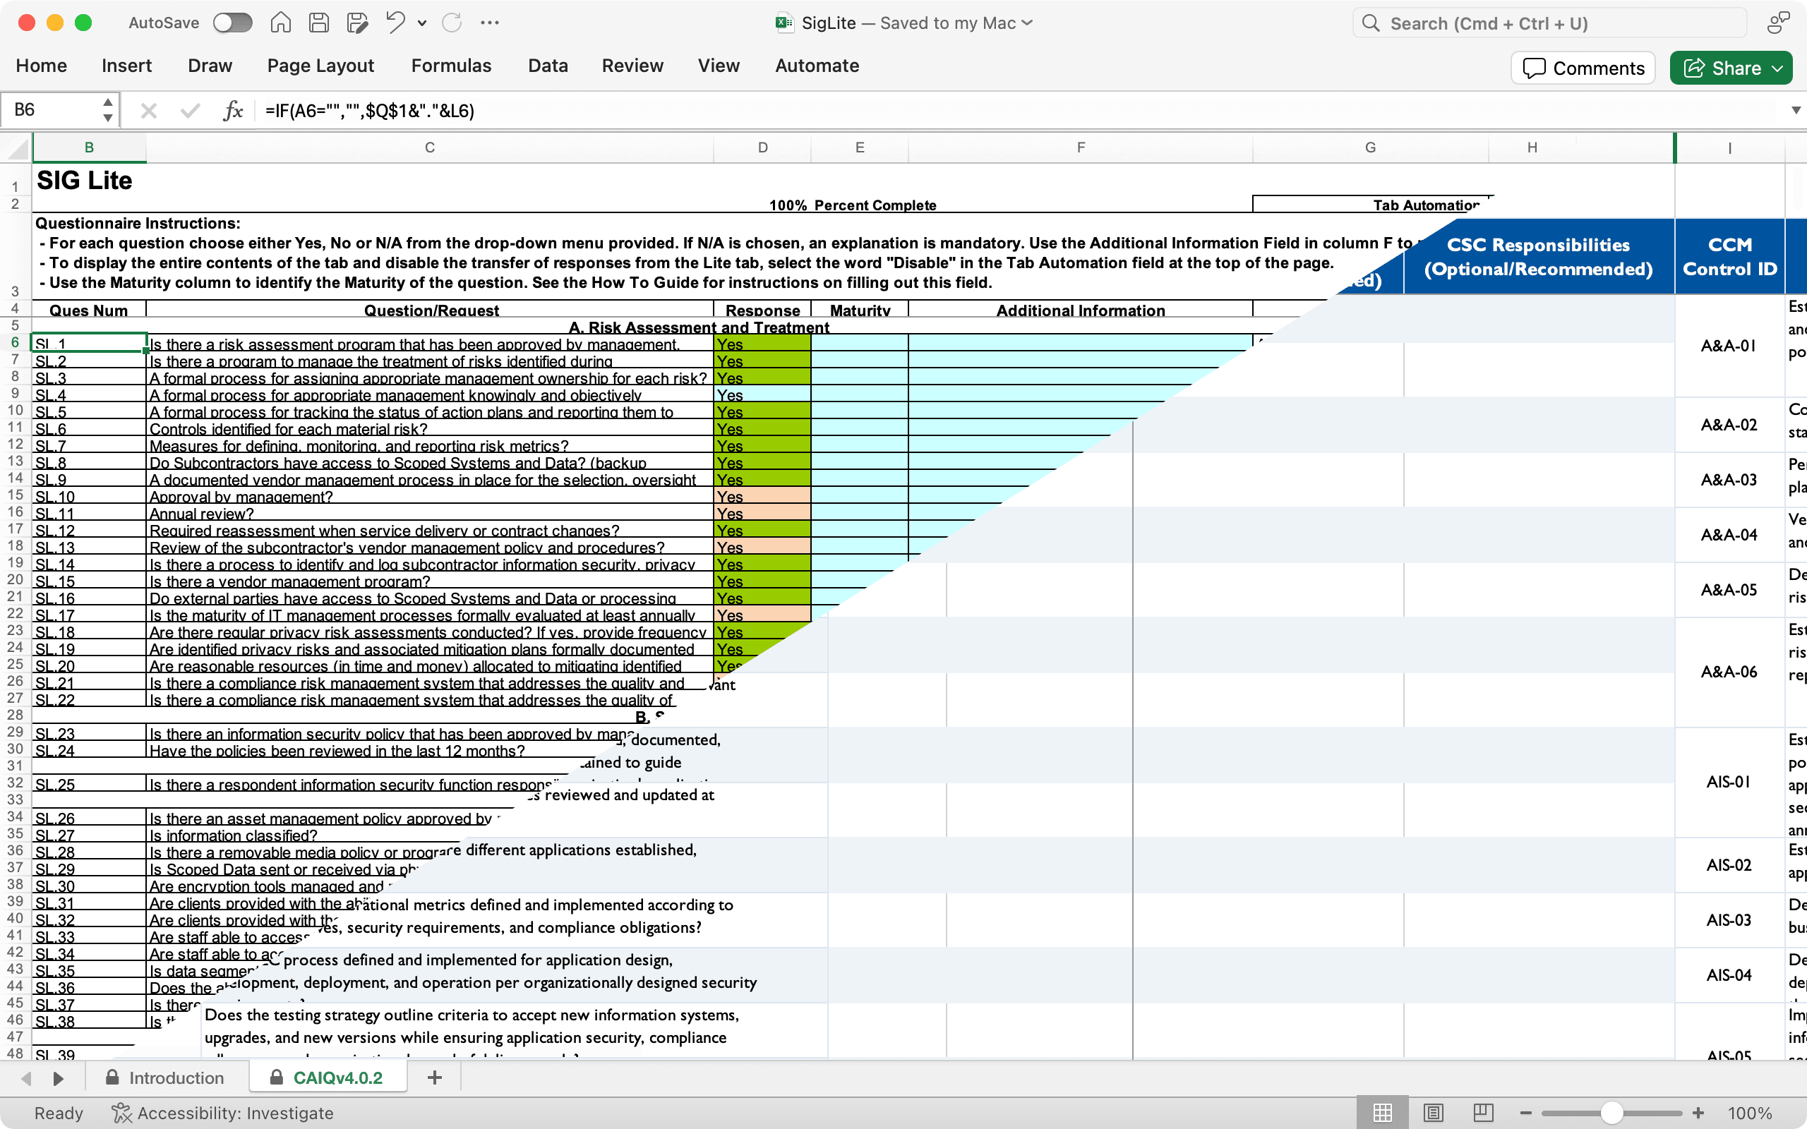The image size is (1807, 1129).
Task: Click the Home icon in title bar
Action: point(280,23)
